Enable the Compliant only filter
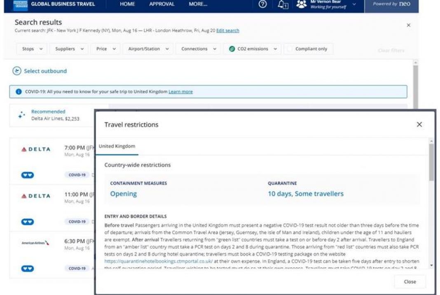 coord(290,49)
